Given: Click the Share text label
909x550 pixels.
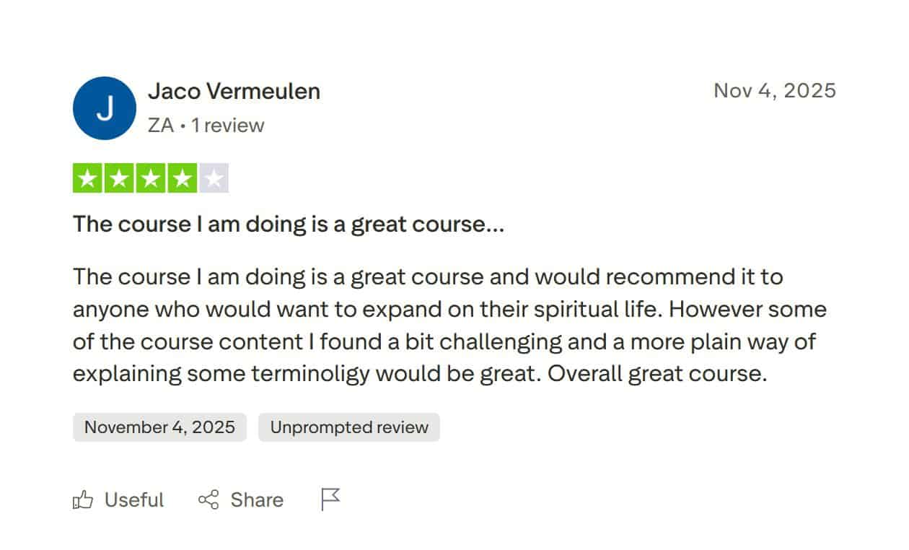Looking at the screenshot, I should coord(257,500).
